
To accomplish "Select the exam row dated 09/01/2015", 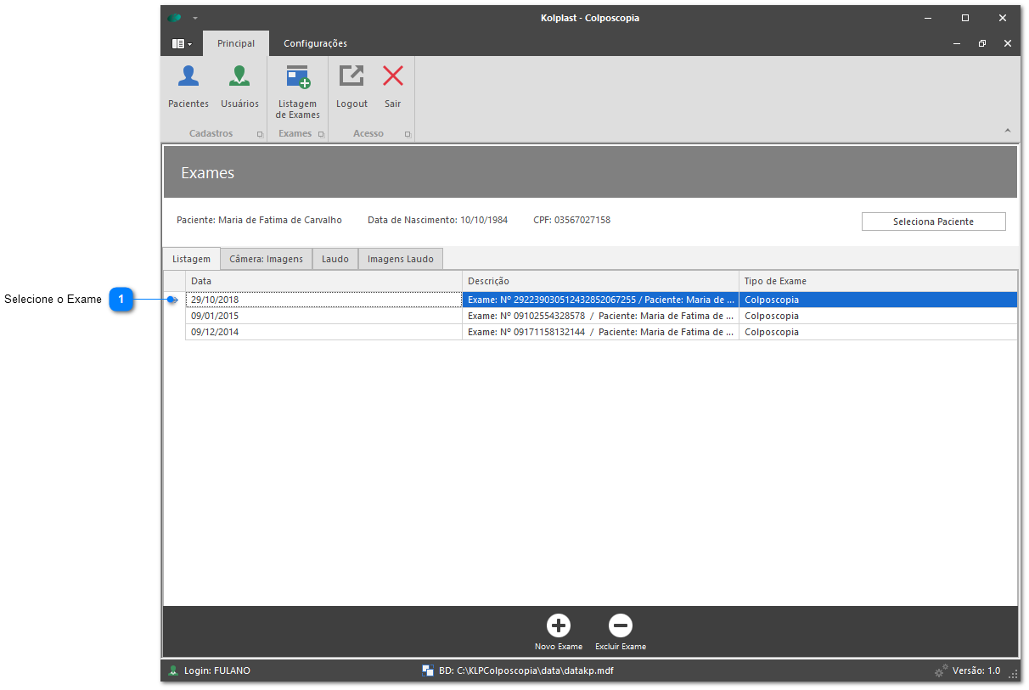I will click(323, 316).
